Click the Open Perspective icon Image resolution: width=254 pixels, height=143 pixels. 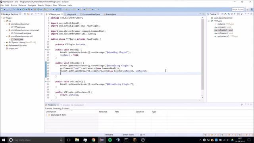(x=247, y=10)
